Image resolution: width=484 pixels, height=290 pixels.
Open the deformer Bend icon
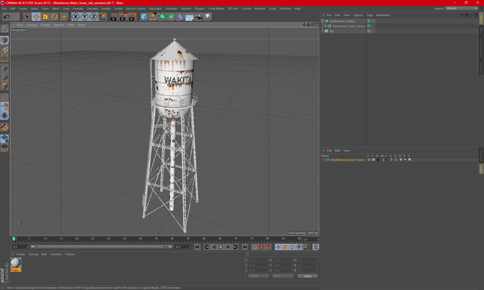[180, 17]
